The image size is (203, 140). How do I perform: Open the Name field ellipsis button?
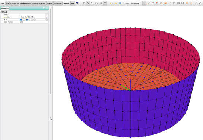click(46, 14)
